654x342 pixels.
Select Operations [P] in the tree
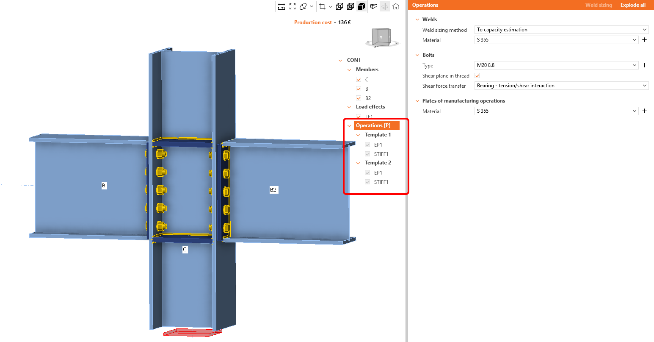coord(373,125)
